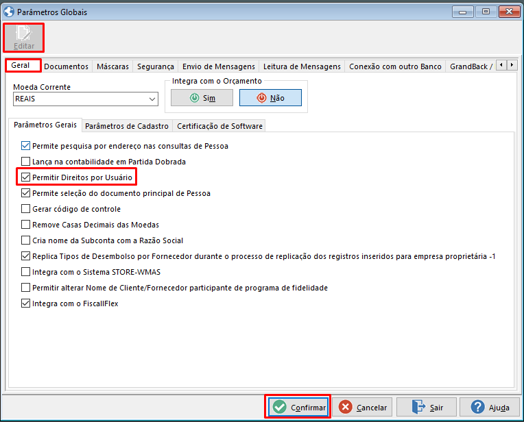Screen dimensions: 524x422
Task: Click the globe icon in title bar
Action: click(x=9, y=12)
